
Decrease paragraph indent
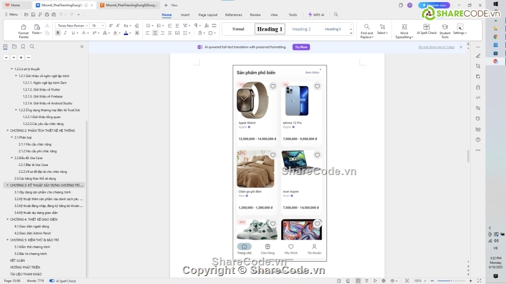[x=170, y=26]
